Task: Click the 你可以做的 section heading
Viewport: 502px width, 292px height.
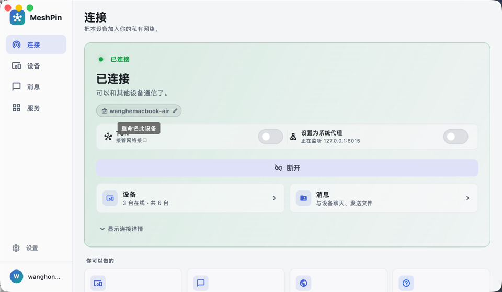Action: click(x=100, y=261)
